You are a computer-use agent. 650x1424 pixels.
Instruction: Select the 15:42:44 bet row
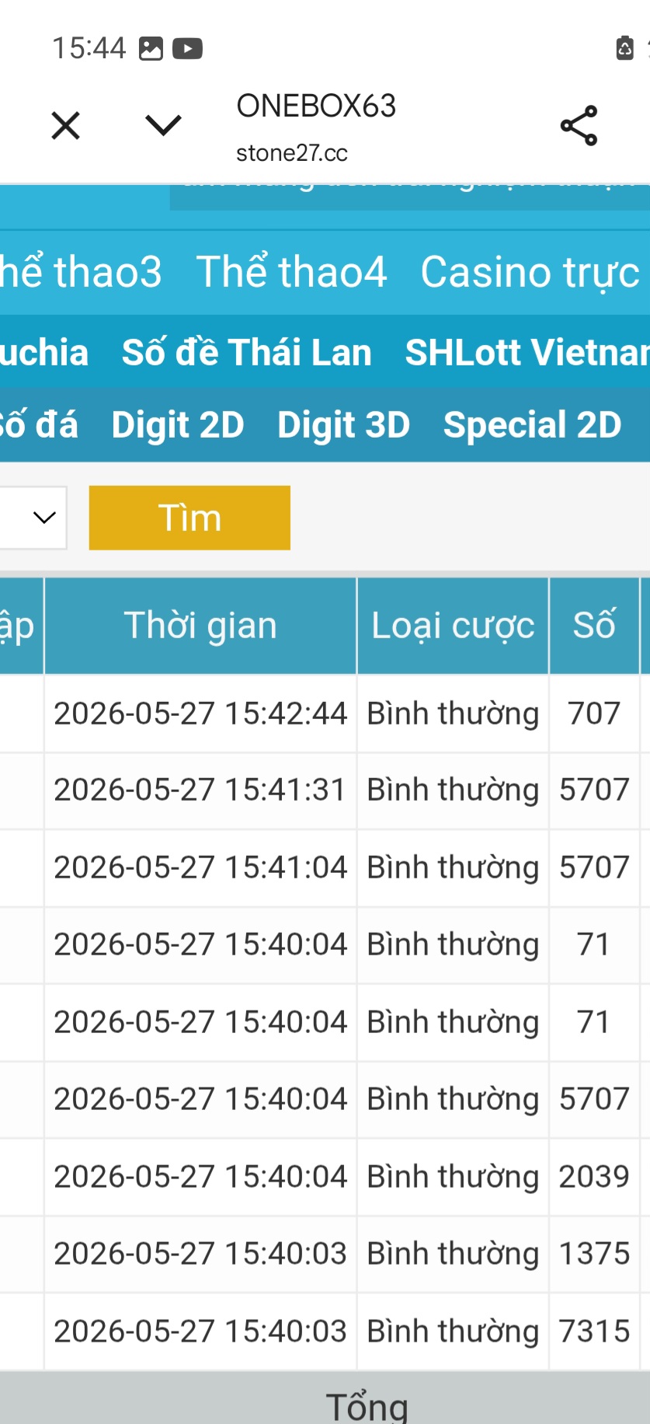[325, 714]
